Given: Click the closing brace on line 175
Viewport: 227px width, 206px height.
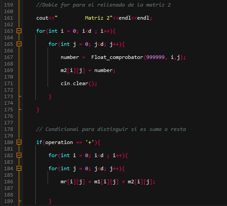Looking at the screenshot, I should tap(38, 110).
